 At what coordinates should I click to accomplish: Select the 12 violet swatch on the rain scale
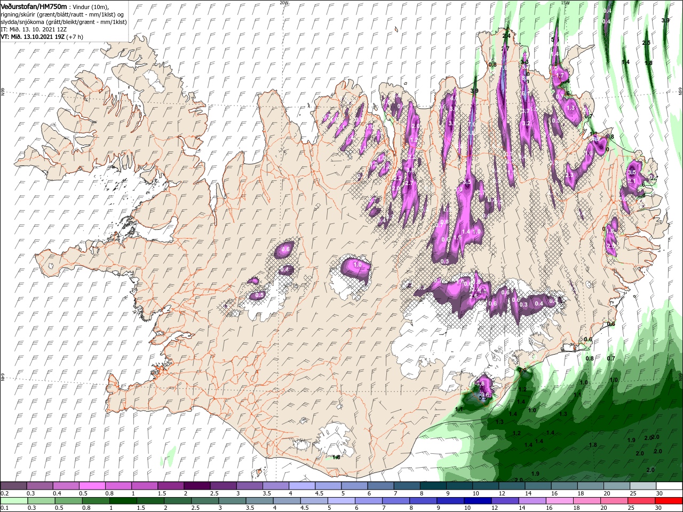504,501
